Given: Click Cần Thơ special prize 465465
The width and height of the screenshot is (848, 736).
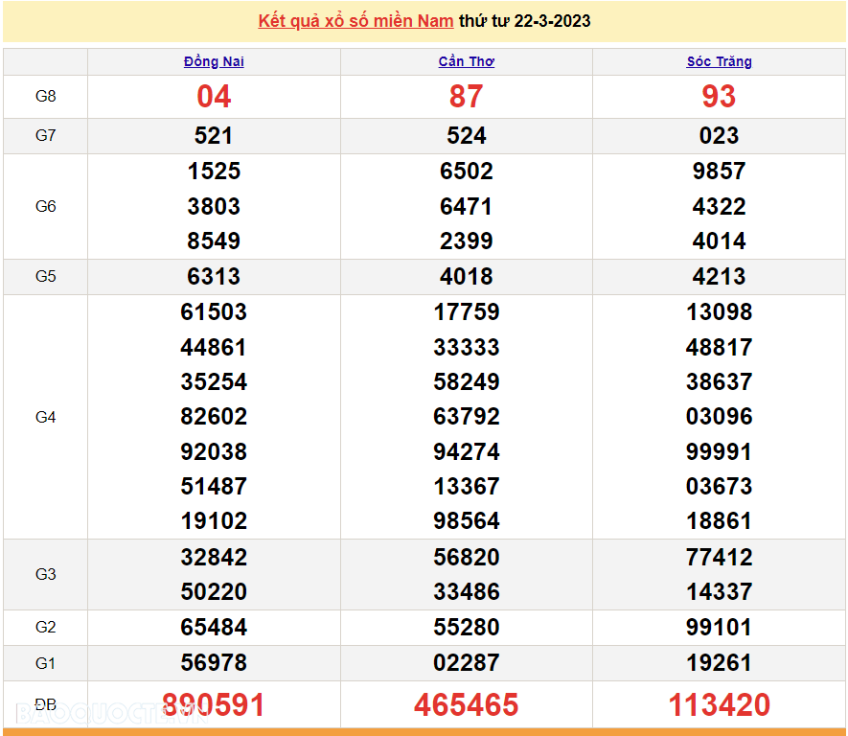Looking at the screenshot, I should click(467, 704).
